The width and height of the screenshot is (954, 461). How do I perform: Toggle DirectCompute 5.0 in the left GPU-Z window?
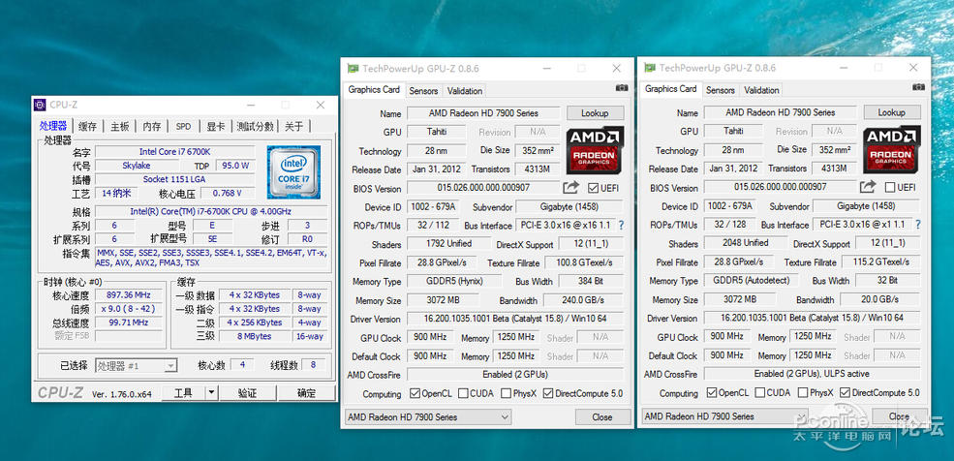tap(547, 393)
